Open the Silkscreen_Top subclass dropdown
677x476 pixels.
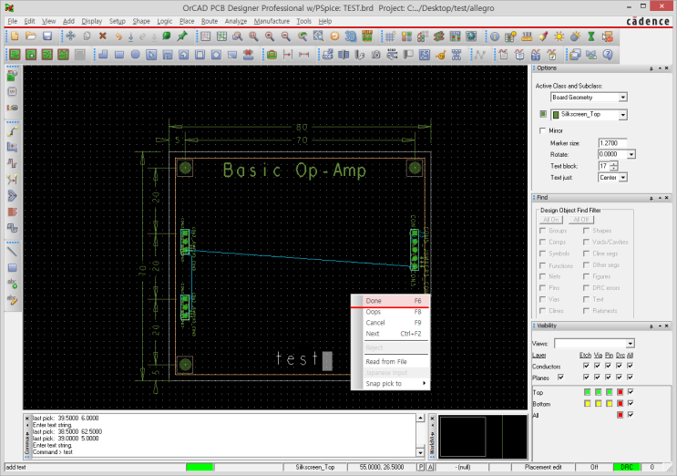point(623,115)
